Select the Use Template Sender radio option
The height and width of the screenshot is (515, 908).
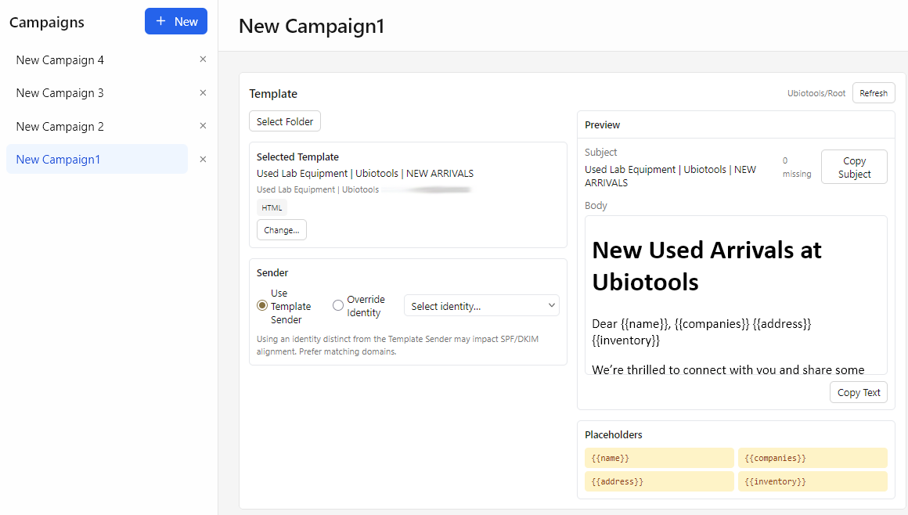[262, 306]
